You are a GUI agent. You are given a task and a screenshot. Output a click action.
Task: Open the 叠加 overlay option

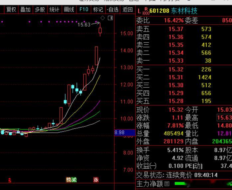coord(25,10)
